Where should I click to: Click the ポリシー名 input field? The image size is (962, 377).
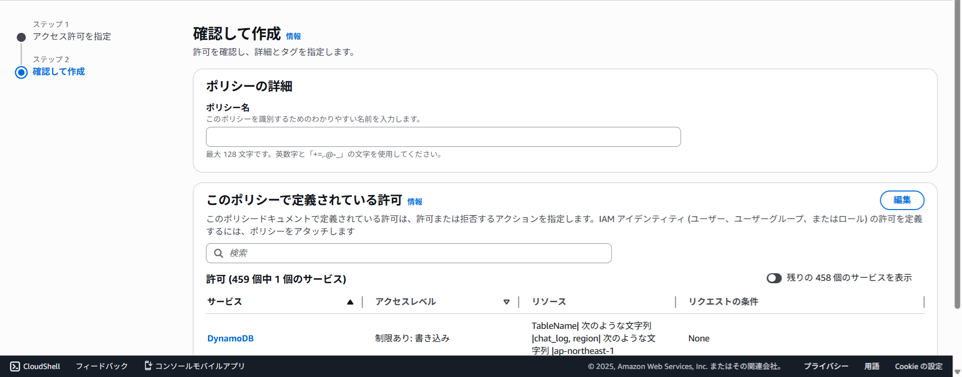(443, 137)
